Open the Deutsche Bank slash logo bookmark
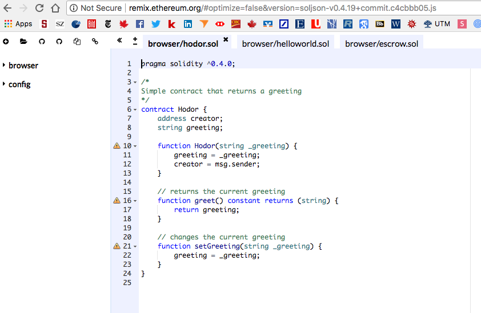This screenshot has width=481, height=313. [284, 24]
